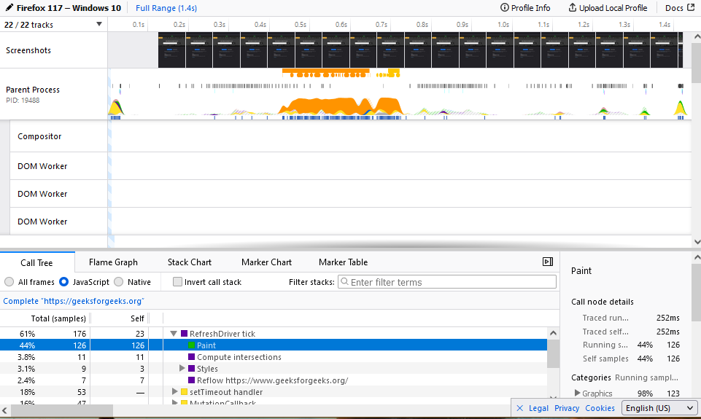Open the English (US) language dropdown
This screenshot has height=419, width=701.
click(659, 408)
